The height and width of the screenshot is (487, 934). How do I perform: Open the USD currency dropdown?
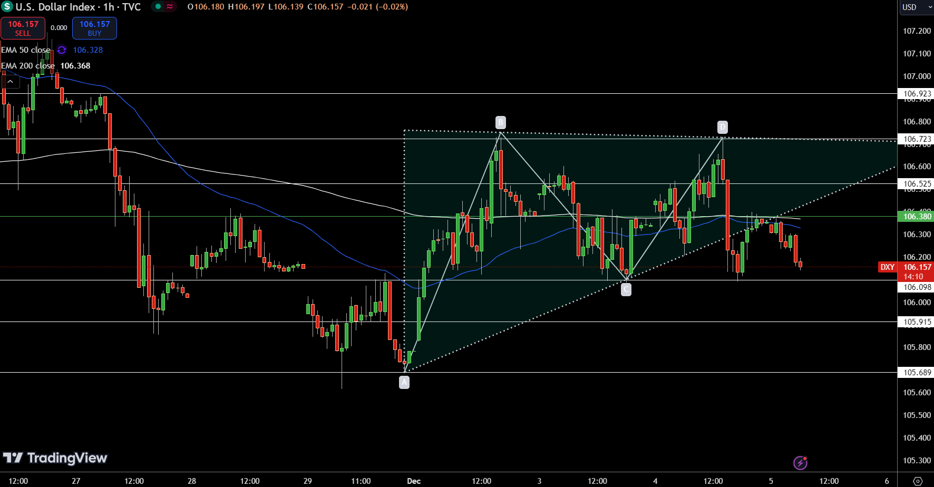pyautogui.click(x=916, y=7)
